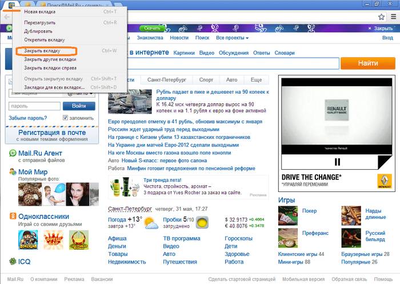The width and height of the screenshot is (400, 284).
Task: Expand the Все проекты dropdown
Action: pyautogui.click(x=232, y=38)
